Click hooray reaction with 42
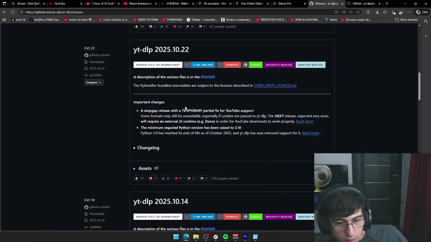This screenshot has height=242, width=431. click(165, 178)
